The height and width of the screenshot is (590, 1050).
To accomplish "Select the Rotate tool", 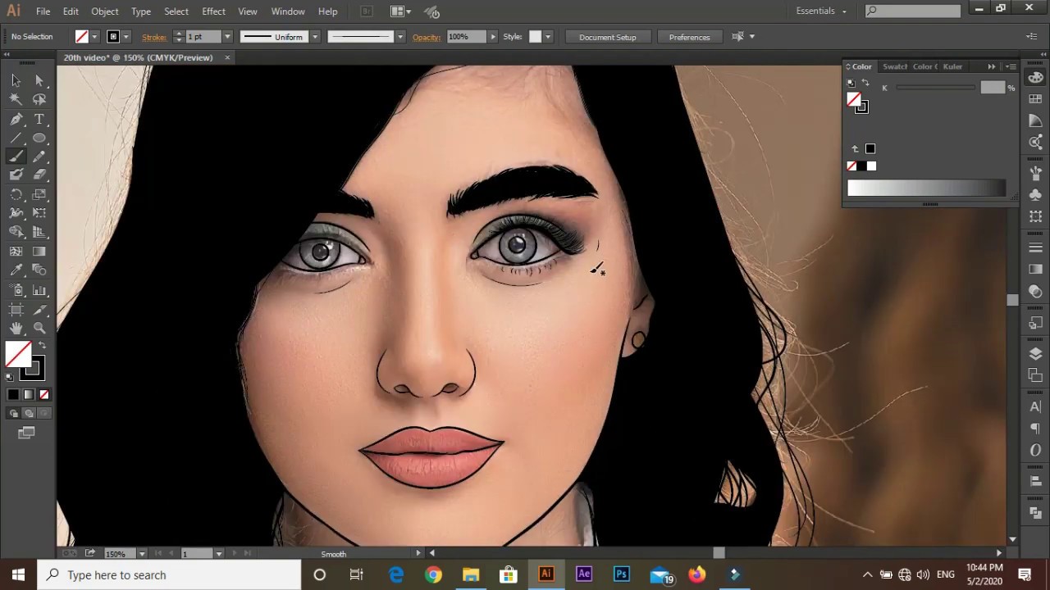I will click(x=16, y=195).
